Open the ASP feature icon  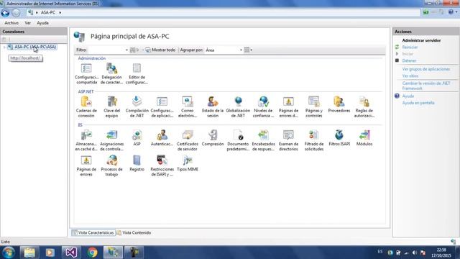(137, 137)
